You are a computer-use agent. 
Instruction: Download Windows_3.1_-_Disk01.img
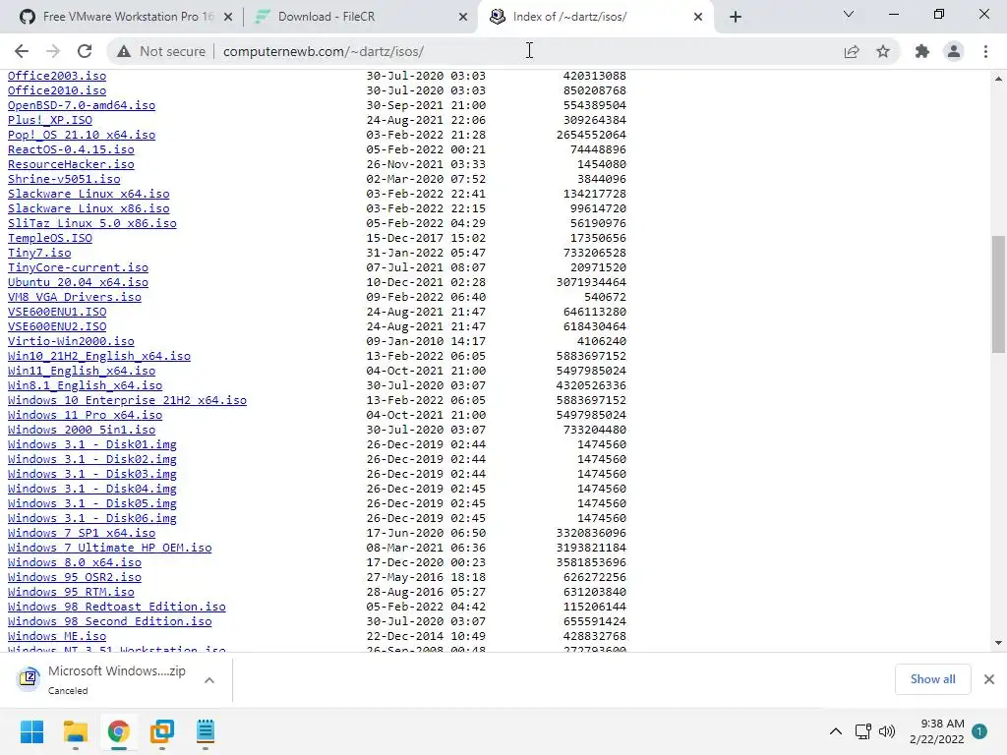click(x=92, y=445)
